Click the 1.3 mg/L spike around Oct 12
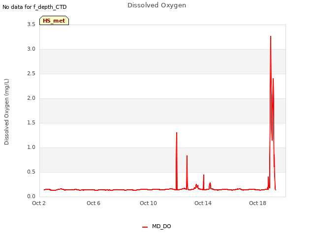 pos(177,133)
